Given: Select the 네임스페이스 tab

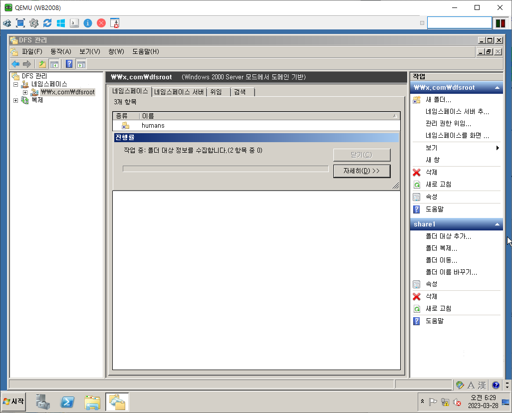Looking at the screenshot, I should (130, 91).
